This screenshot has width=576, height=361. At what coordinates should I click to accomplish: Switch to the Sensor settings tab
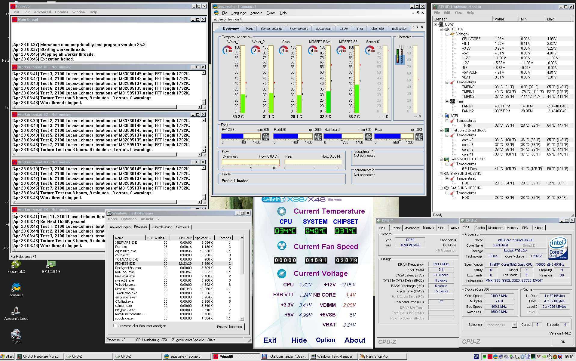271,29
